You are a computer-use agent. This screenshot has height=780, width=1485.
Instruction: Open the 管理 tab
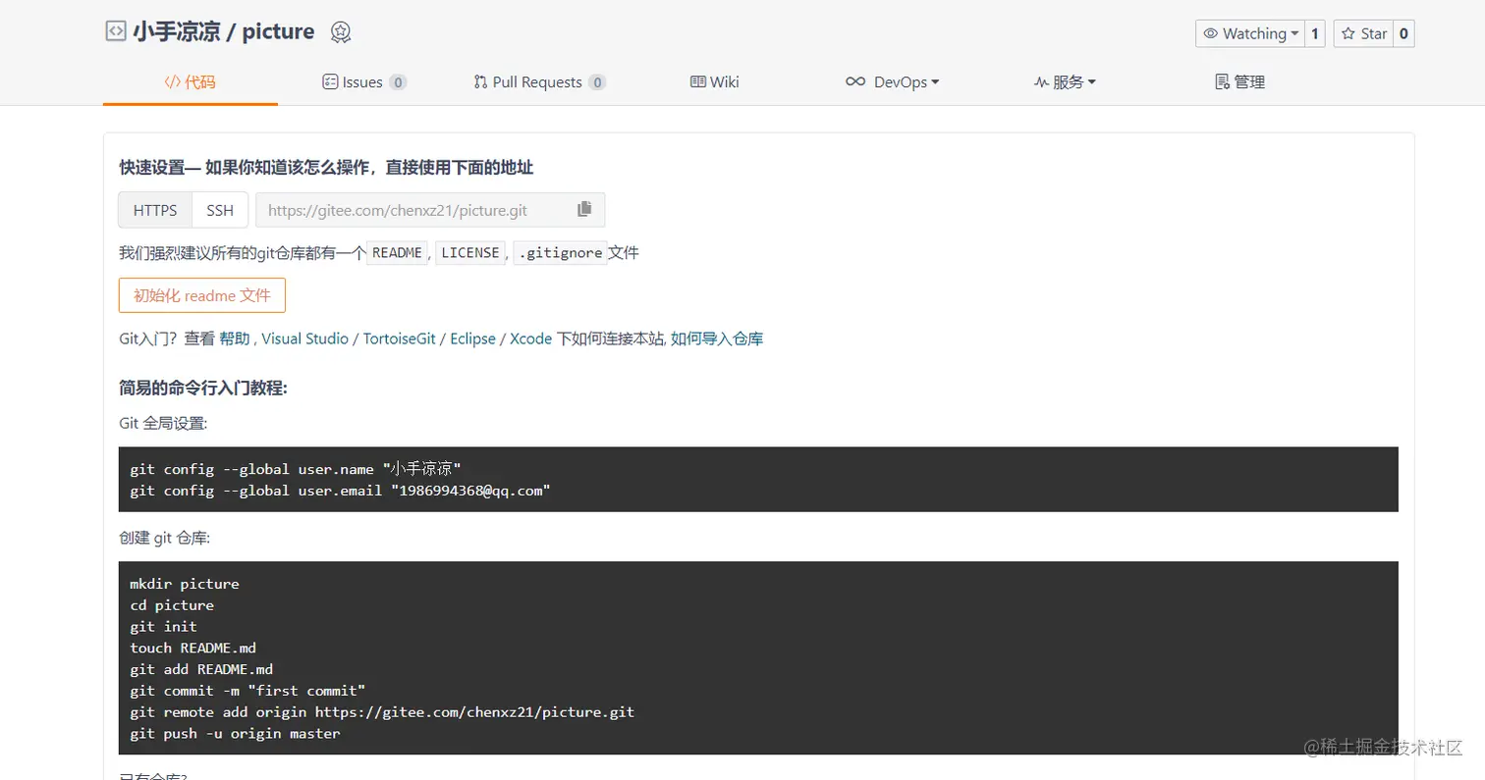pyautogui.click(x=1240, y=82)
